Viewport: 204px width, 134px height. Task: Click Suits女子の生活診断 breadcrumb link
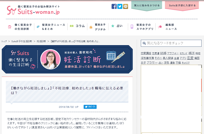tap(22, 41)
